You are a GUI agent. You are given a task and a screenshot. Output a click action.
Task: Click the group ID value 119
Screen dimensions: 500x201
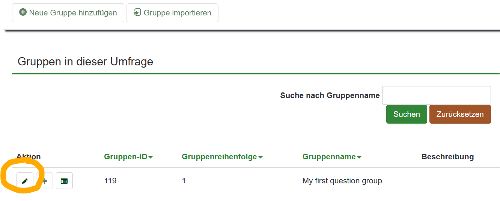(110, 181)
